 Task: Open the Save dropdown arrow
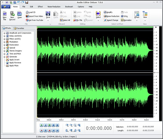[48, 20]
